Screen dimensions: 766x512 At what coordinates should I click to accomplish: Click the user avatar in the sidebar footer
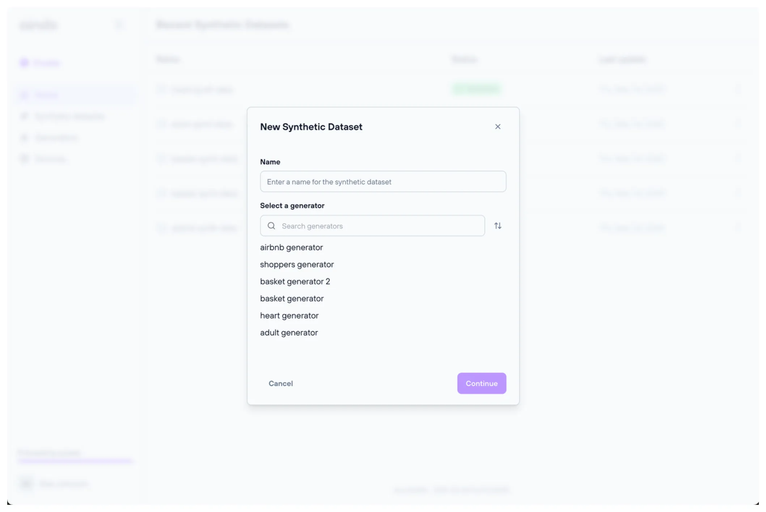point(26,483)
